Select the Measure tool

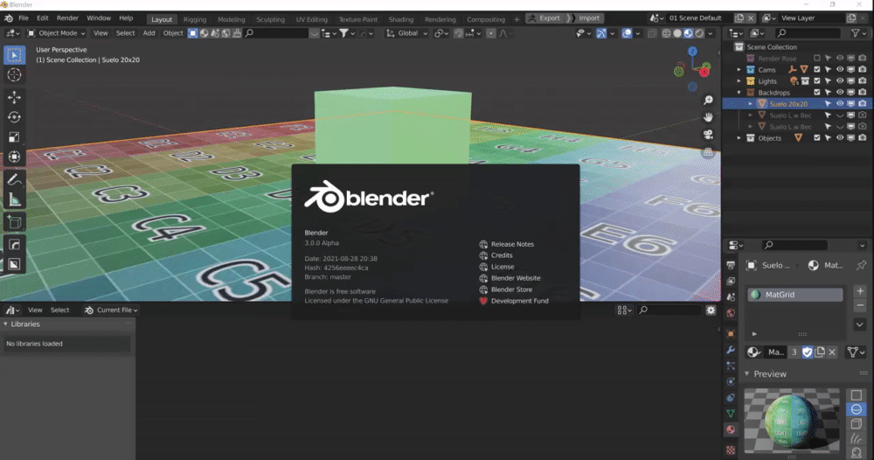(15, 199)
